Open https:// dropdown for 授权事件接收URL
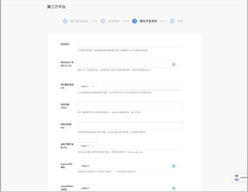This screenshot has width=248, height=192. (x=87, y=87)
